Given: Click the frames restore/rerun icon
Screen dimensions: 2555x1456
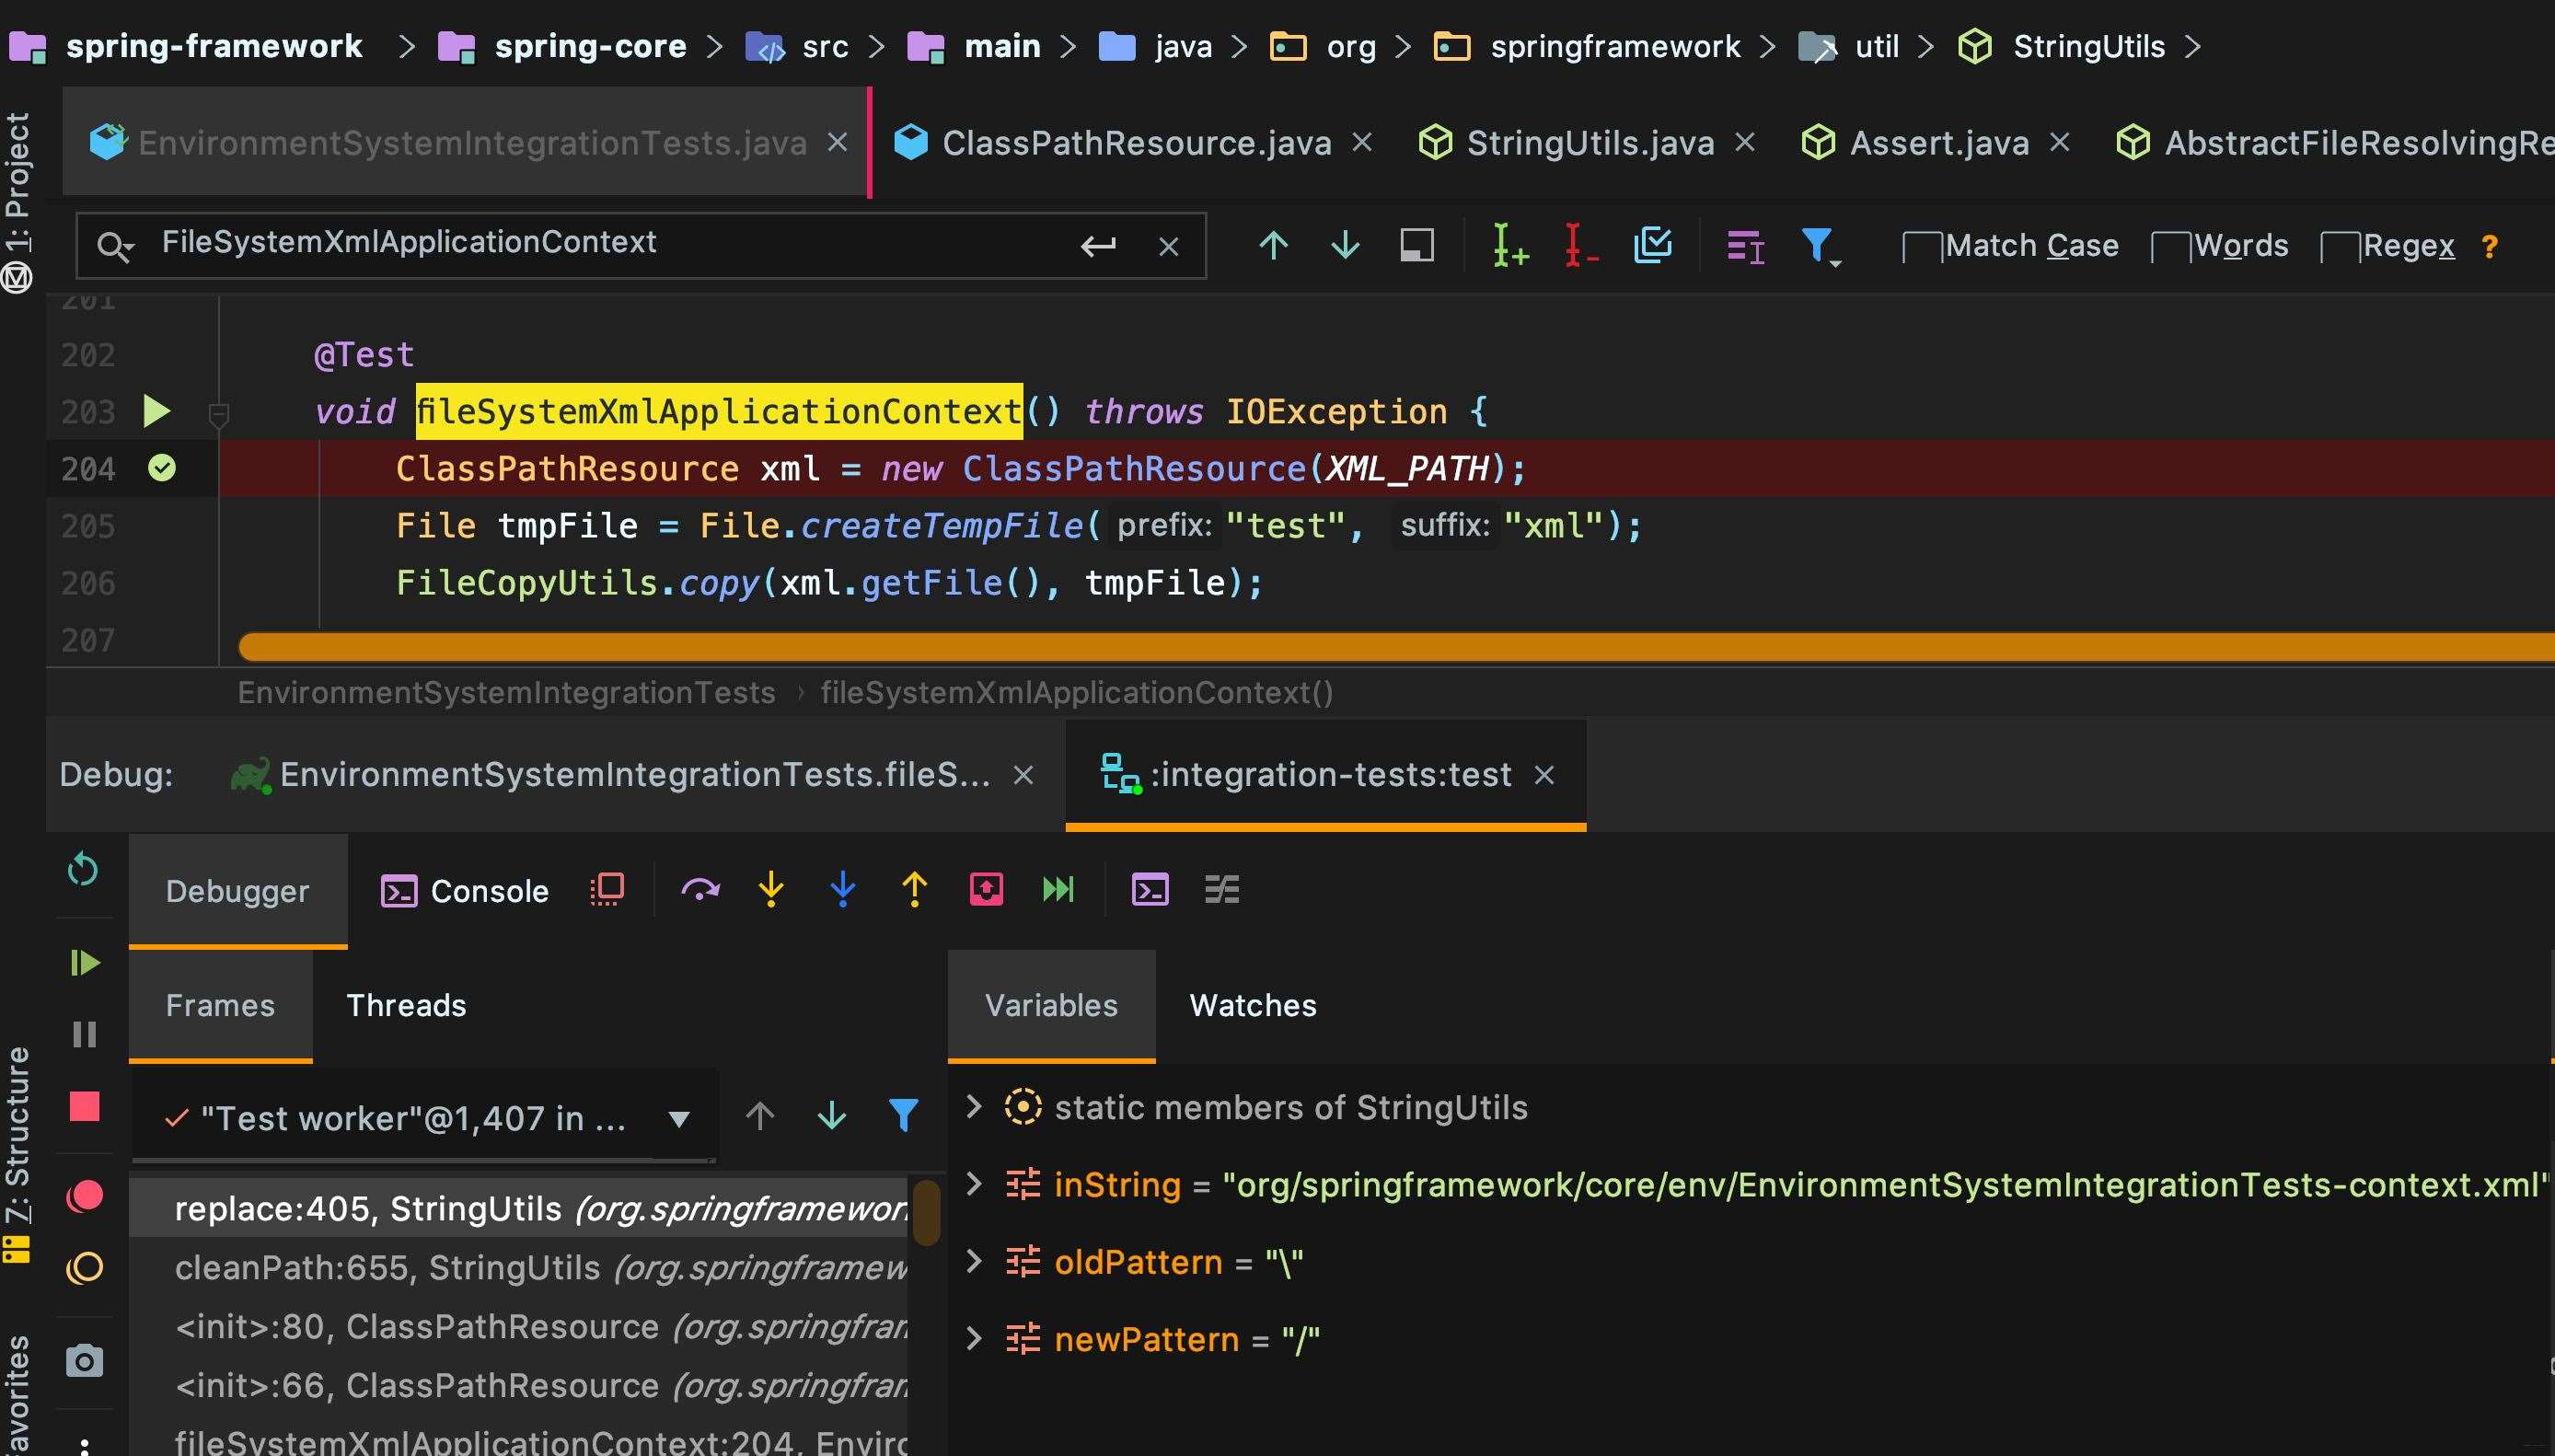Looking at the screenshot, I should click(85, 872).
